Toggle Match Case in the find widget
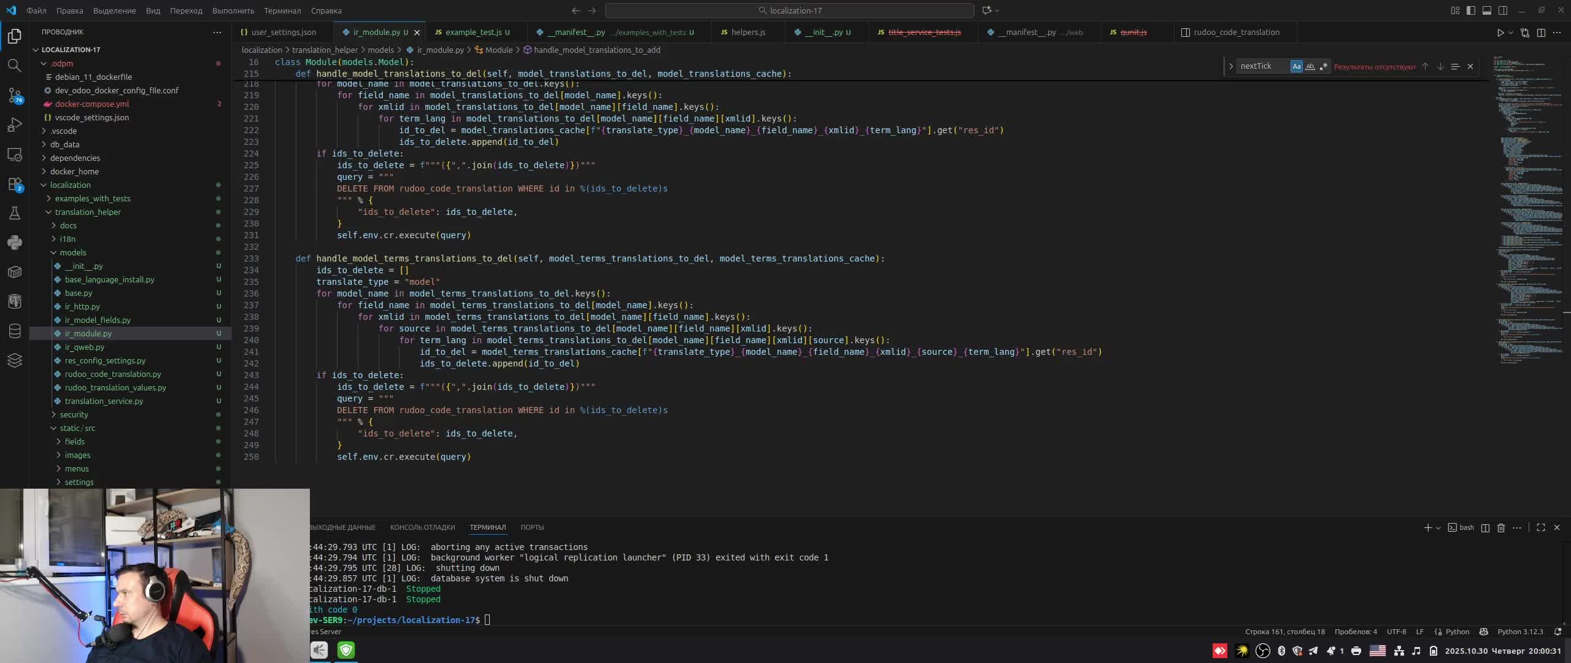 (x=1296, y=66)
